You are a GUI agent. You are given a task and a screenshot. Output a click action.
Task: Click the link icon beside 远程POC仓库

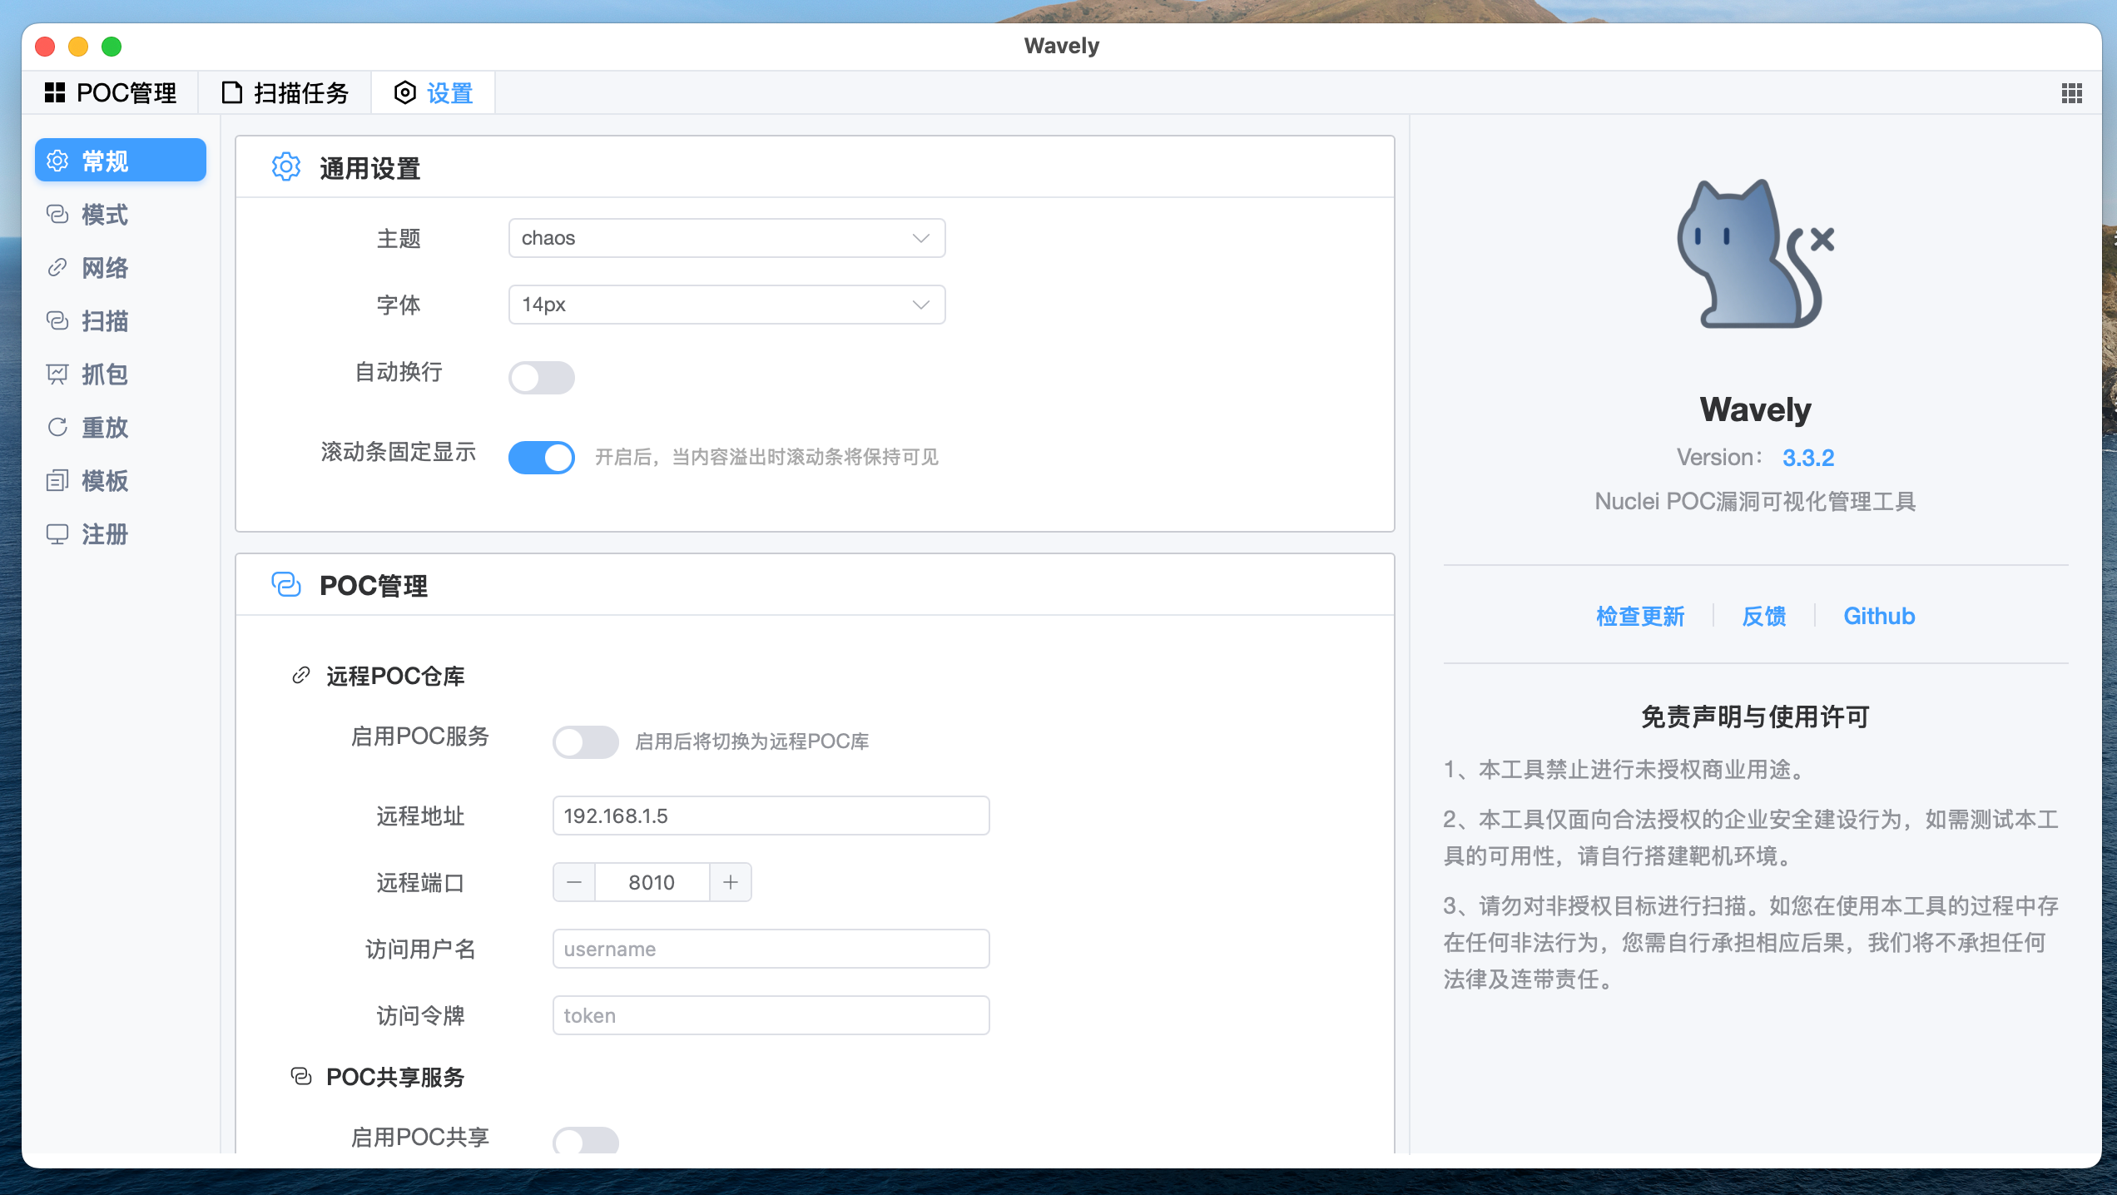coord(301,675)
